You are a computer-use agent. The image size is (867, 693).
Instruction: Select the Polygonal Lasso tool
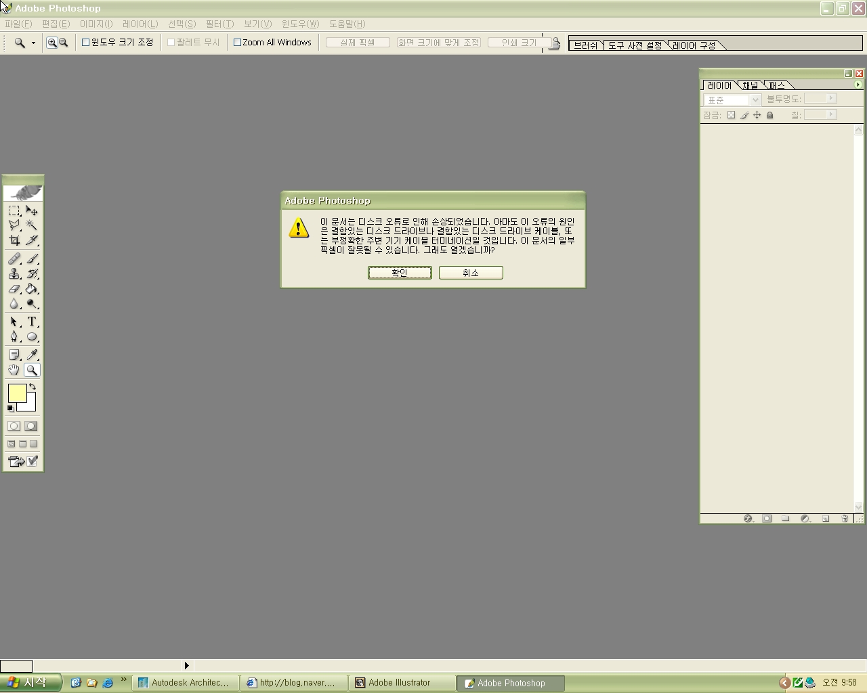point(14,225)
